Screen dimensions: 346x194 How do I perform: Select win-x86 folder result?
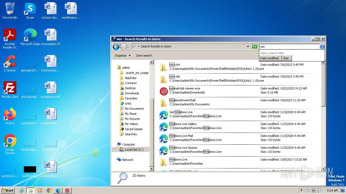(x=238, y=79)
